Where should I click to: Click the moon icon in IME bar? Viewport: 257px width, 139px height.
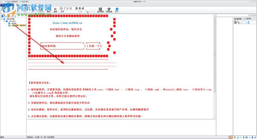[238, 137]
